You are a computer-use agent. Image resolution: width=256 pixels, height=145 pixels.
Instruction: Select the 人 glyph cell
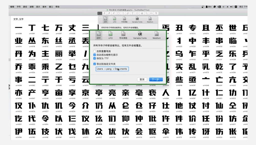pos(166,94)
